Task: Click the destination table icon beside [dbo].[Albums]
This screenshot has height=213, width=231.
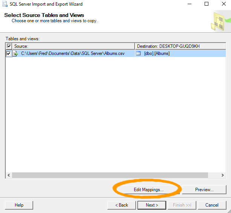Action: 138,53
